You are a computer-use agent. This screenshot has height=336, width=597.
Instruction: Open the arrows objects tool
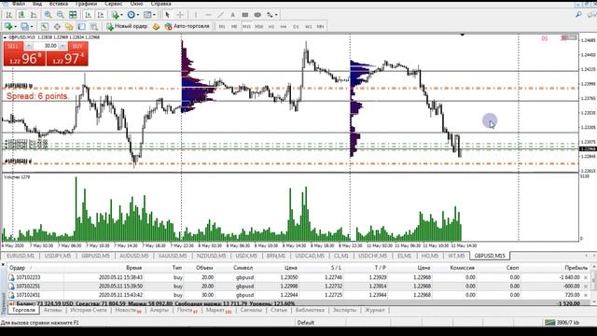[270, 15]
